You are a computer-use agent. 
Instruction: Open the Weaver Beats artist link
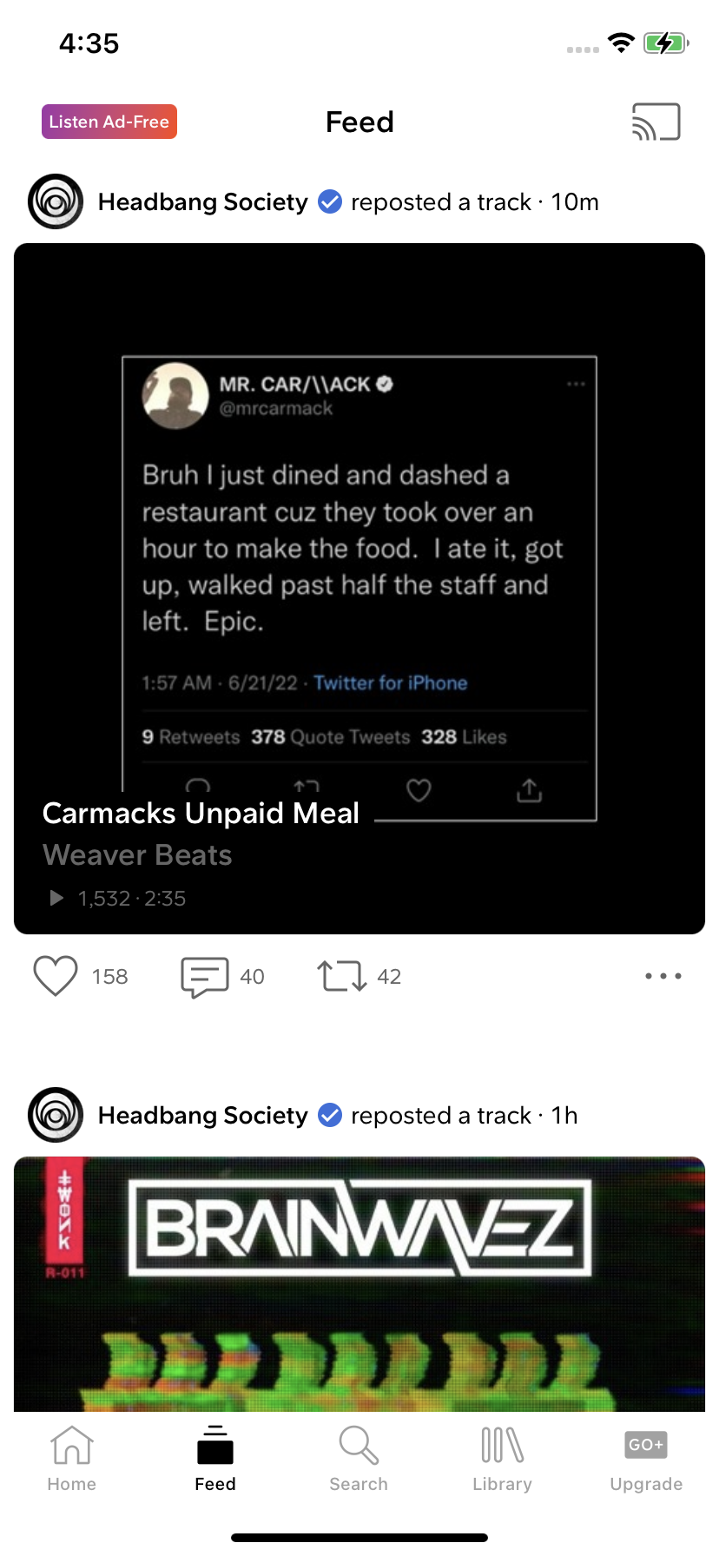click(x=137, y=855)
